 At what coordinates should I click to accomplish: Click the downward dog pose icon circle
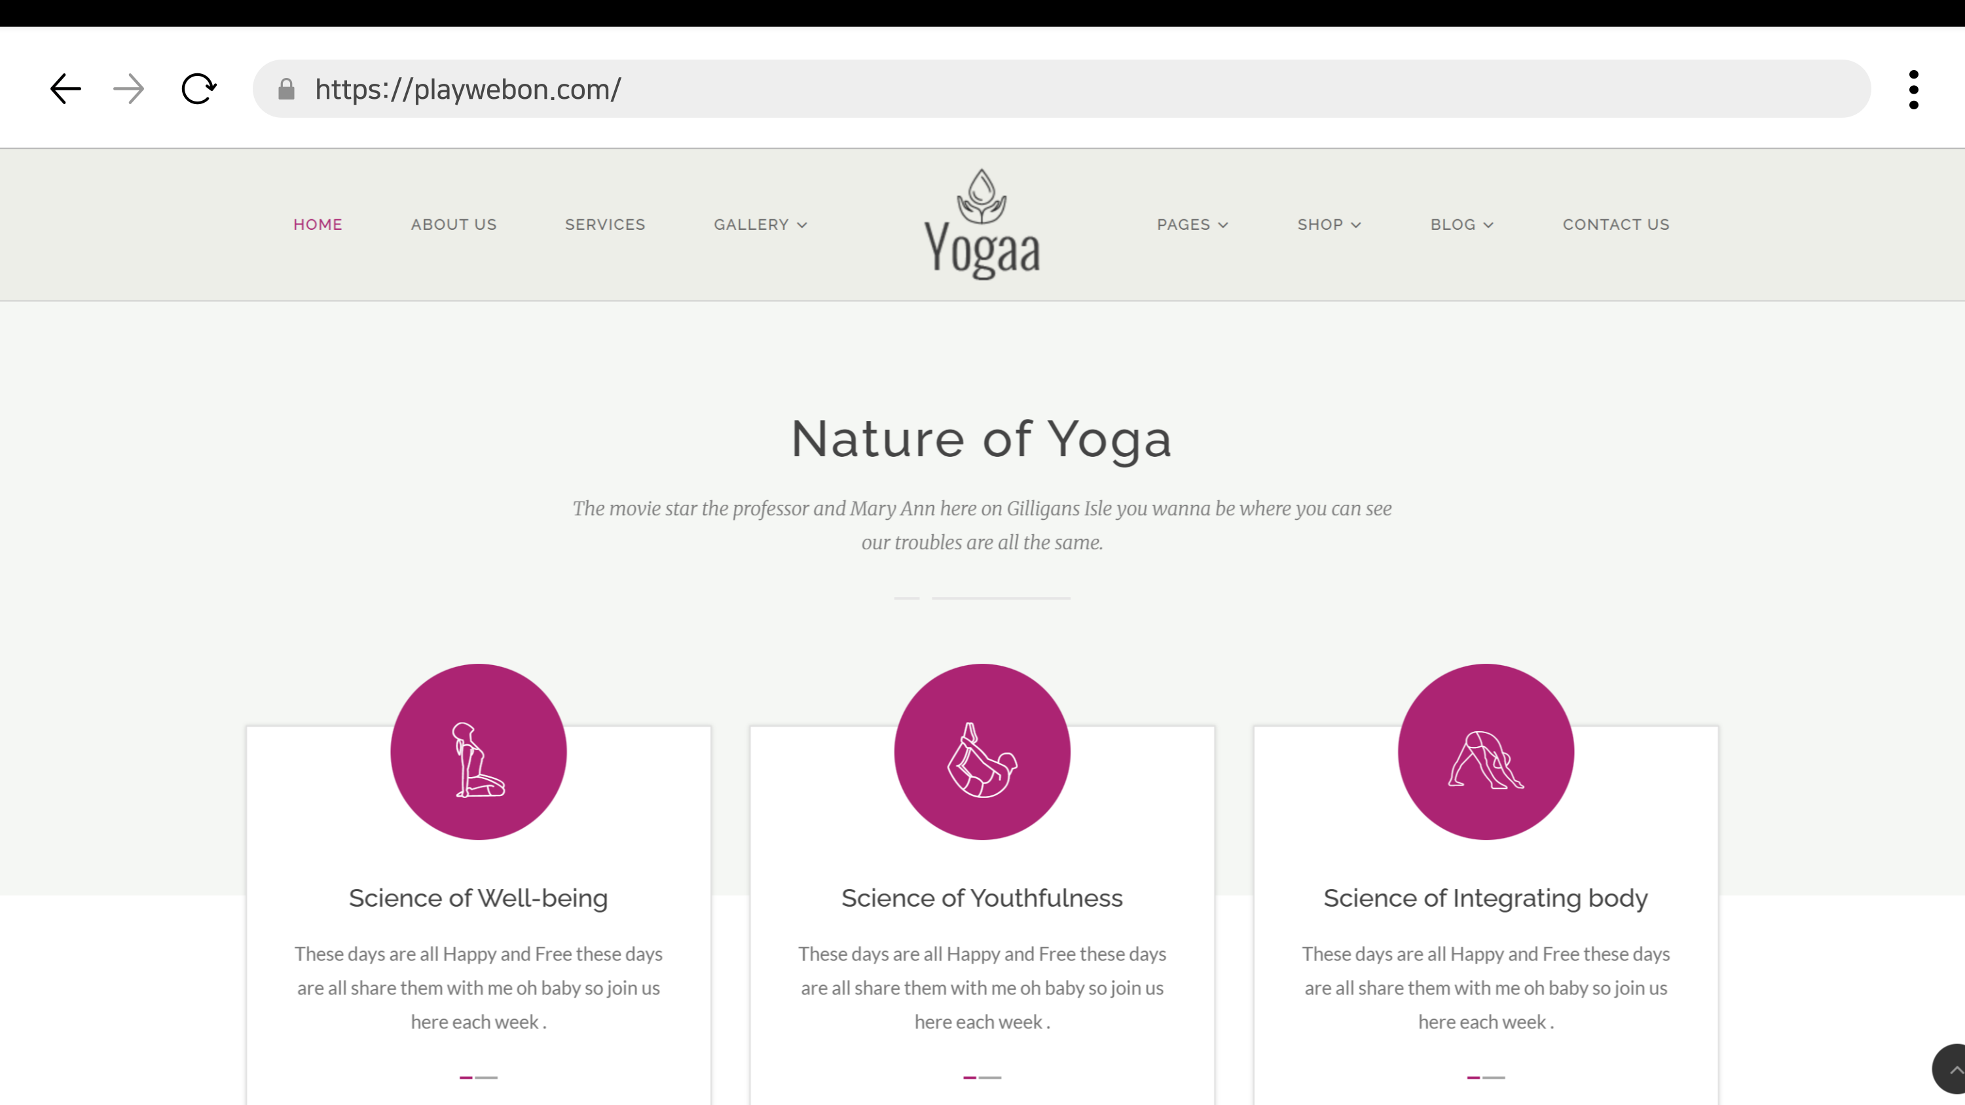(1485, 752)
